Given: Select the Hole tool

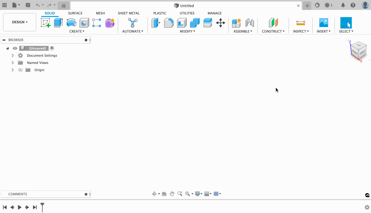Looking at the screenshot, I should pos(84,23).
